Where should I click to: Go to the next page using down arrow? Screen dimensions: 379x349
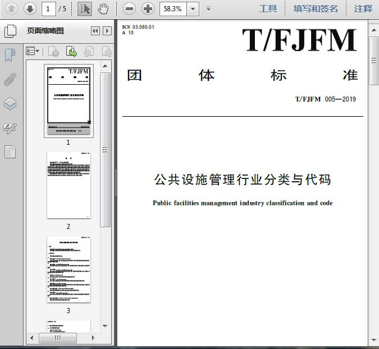pos(30,8)
